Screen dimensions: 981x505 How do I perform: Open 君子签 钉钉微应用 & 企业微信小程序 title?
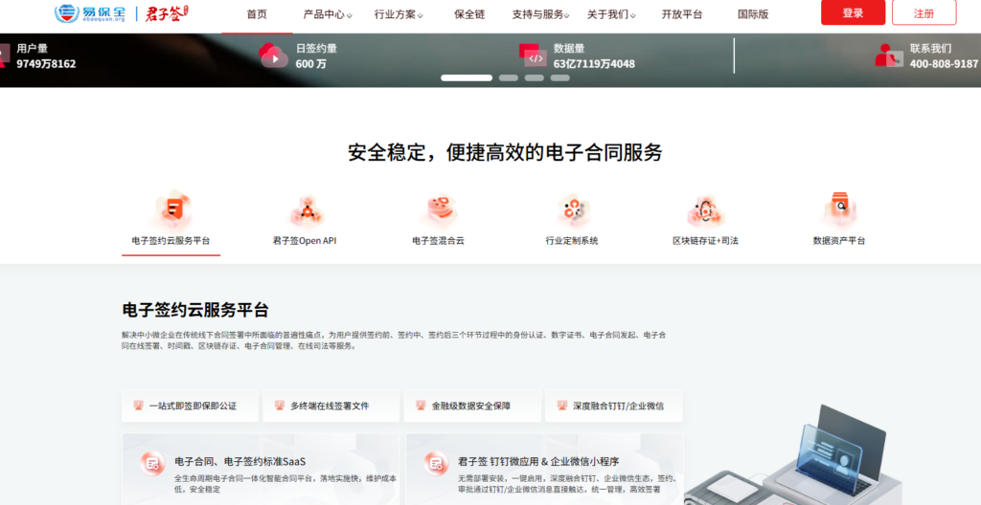tap(538, 462)
